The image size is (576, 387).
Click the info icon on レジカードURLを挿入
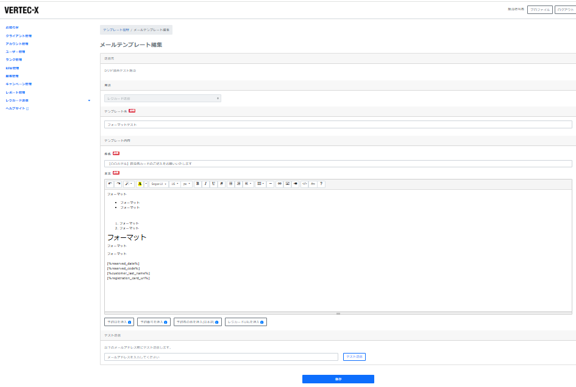(262, 322)
